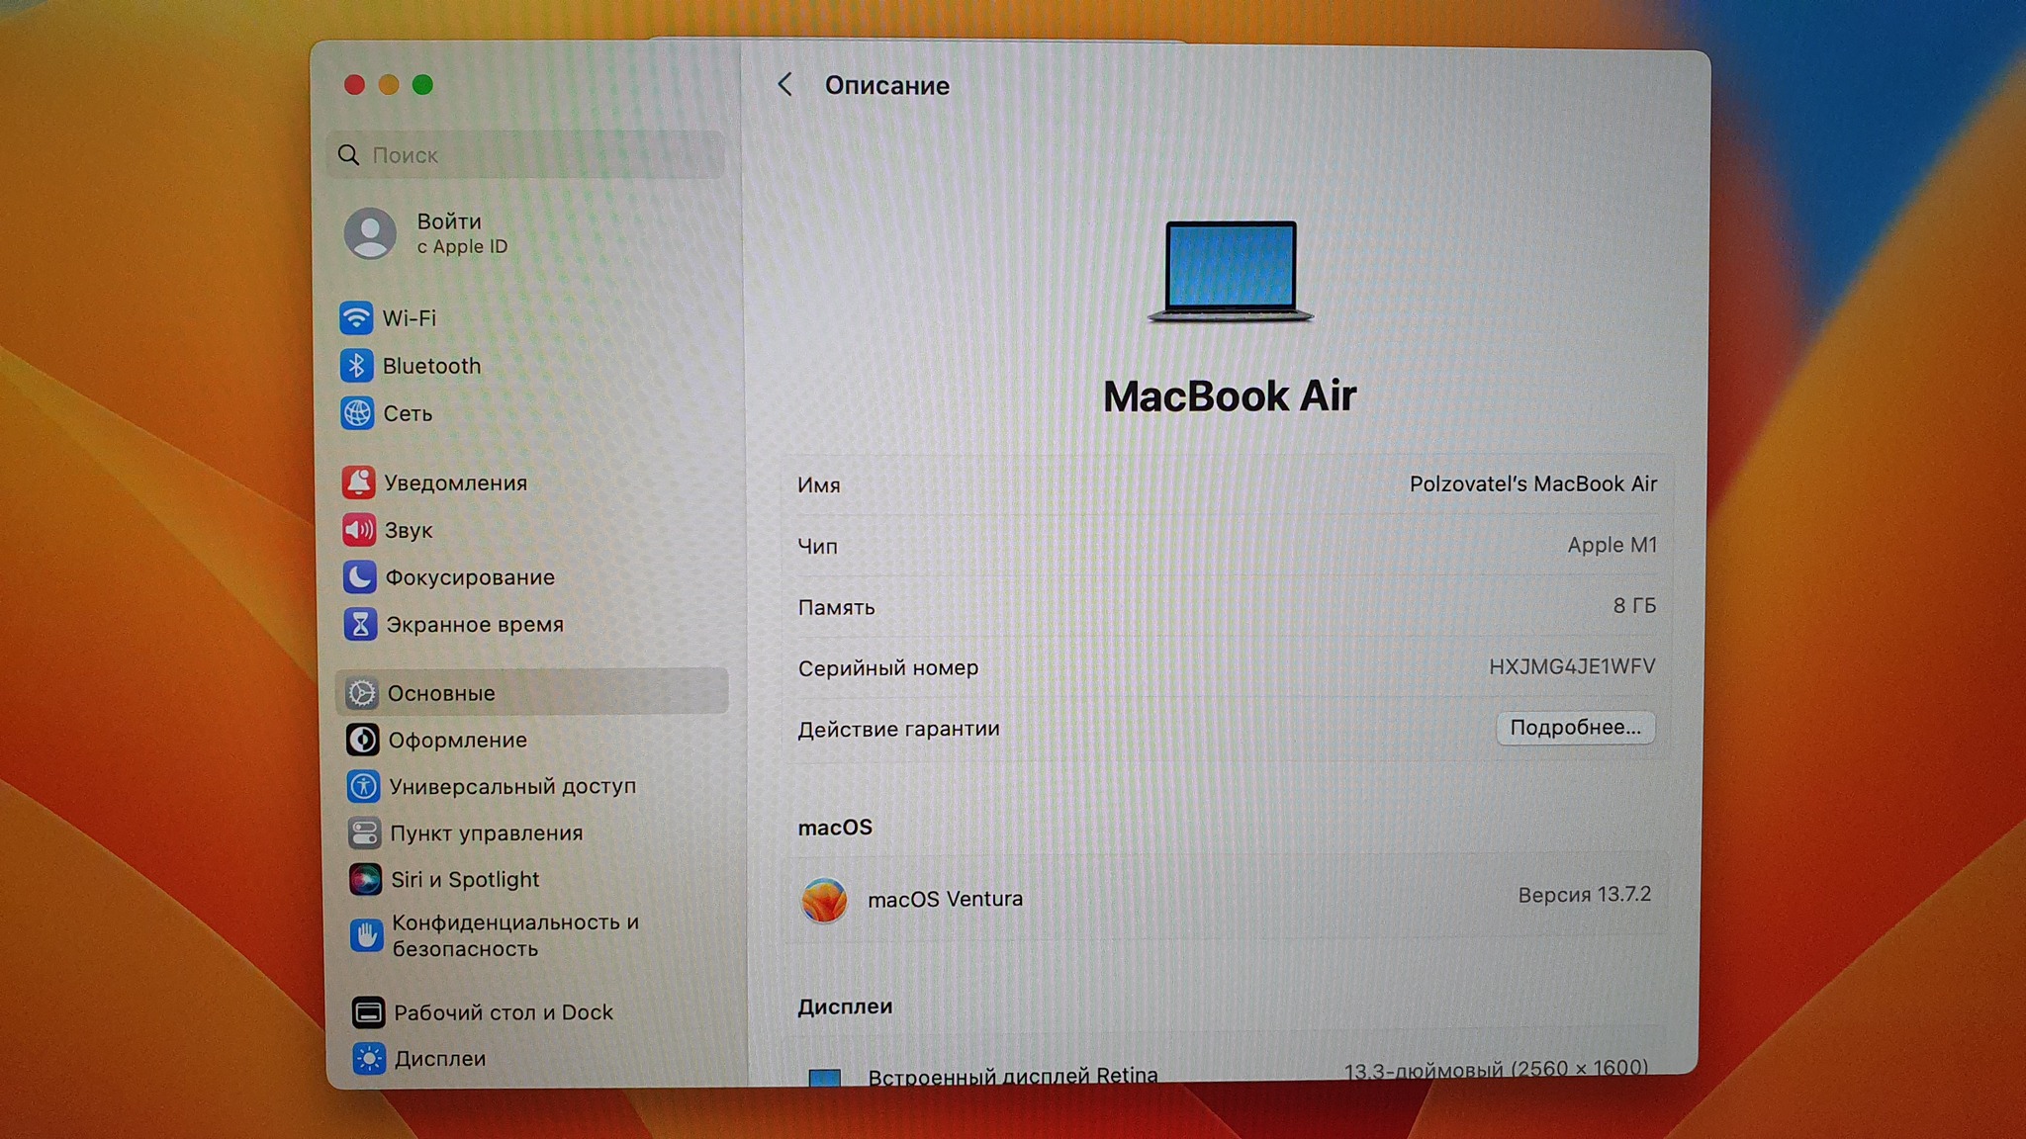The height and width of the screenshot is (1139, 2026).
Task: Open Оформление sidebar item
Action: click(457, 741)
